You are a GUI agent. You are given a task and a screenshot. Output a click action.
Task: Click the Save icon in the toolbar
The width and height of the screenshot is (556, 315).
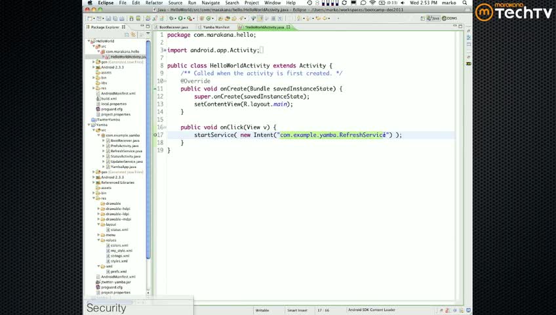108,18
